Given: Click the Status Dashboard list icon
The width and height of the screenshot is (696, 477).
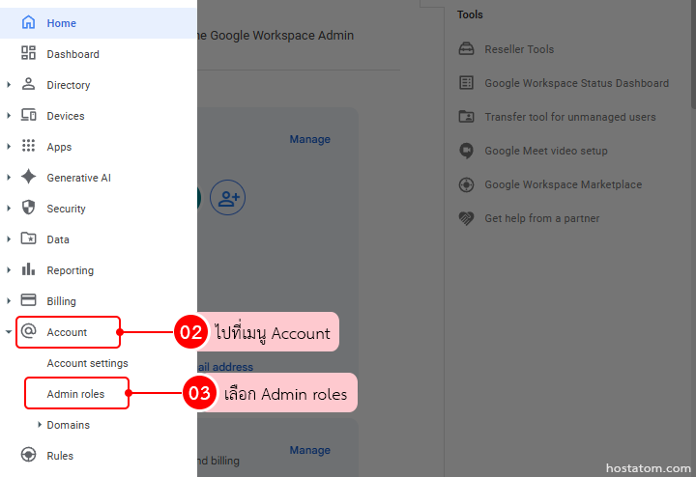Looking at the screenshot, I should tap(466, 82).
